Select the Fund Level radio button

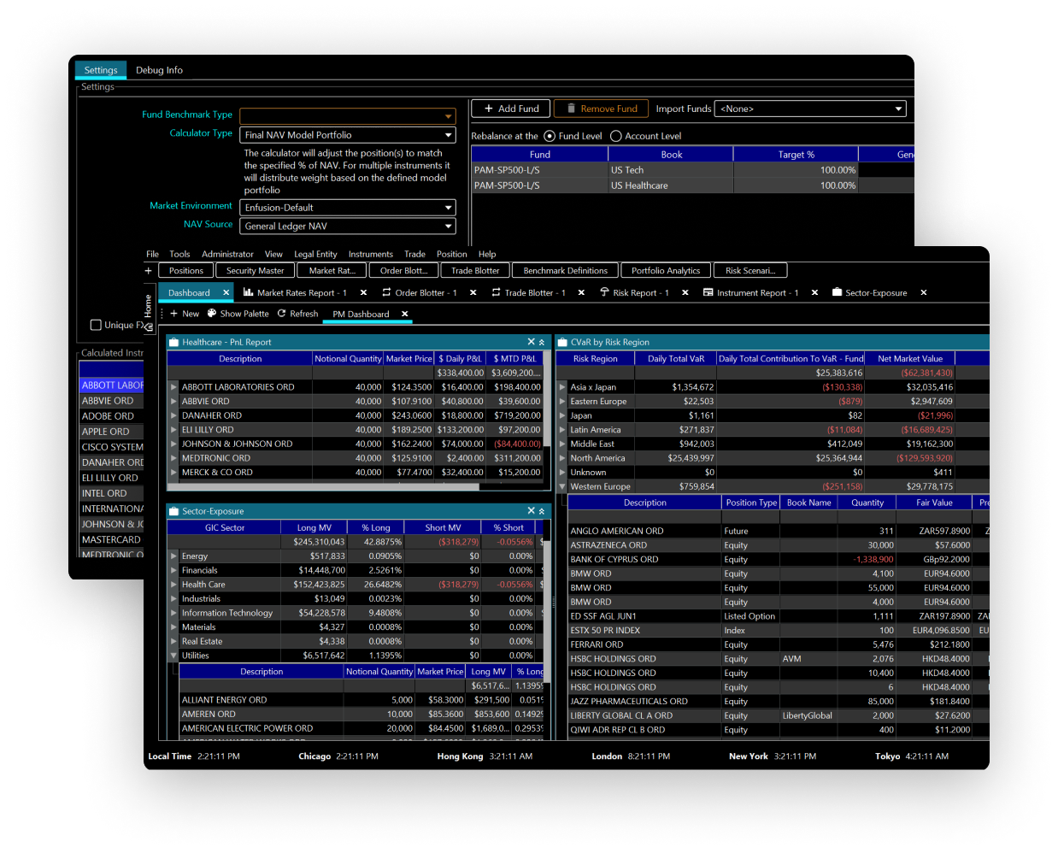tap(550, 136)
